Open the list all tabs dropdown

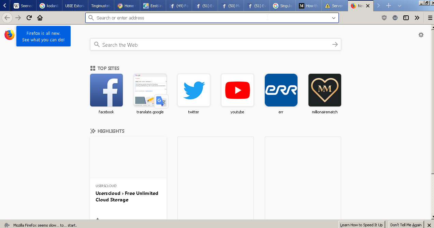click(400, 6)
